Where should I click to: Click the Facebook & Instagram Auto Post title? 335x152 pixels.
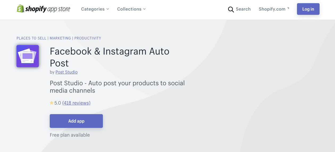110,57
